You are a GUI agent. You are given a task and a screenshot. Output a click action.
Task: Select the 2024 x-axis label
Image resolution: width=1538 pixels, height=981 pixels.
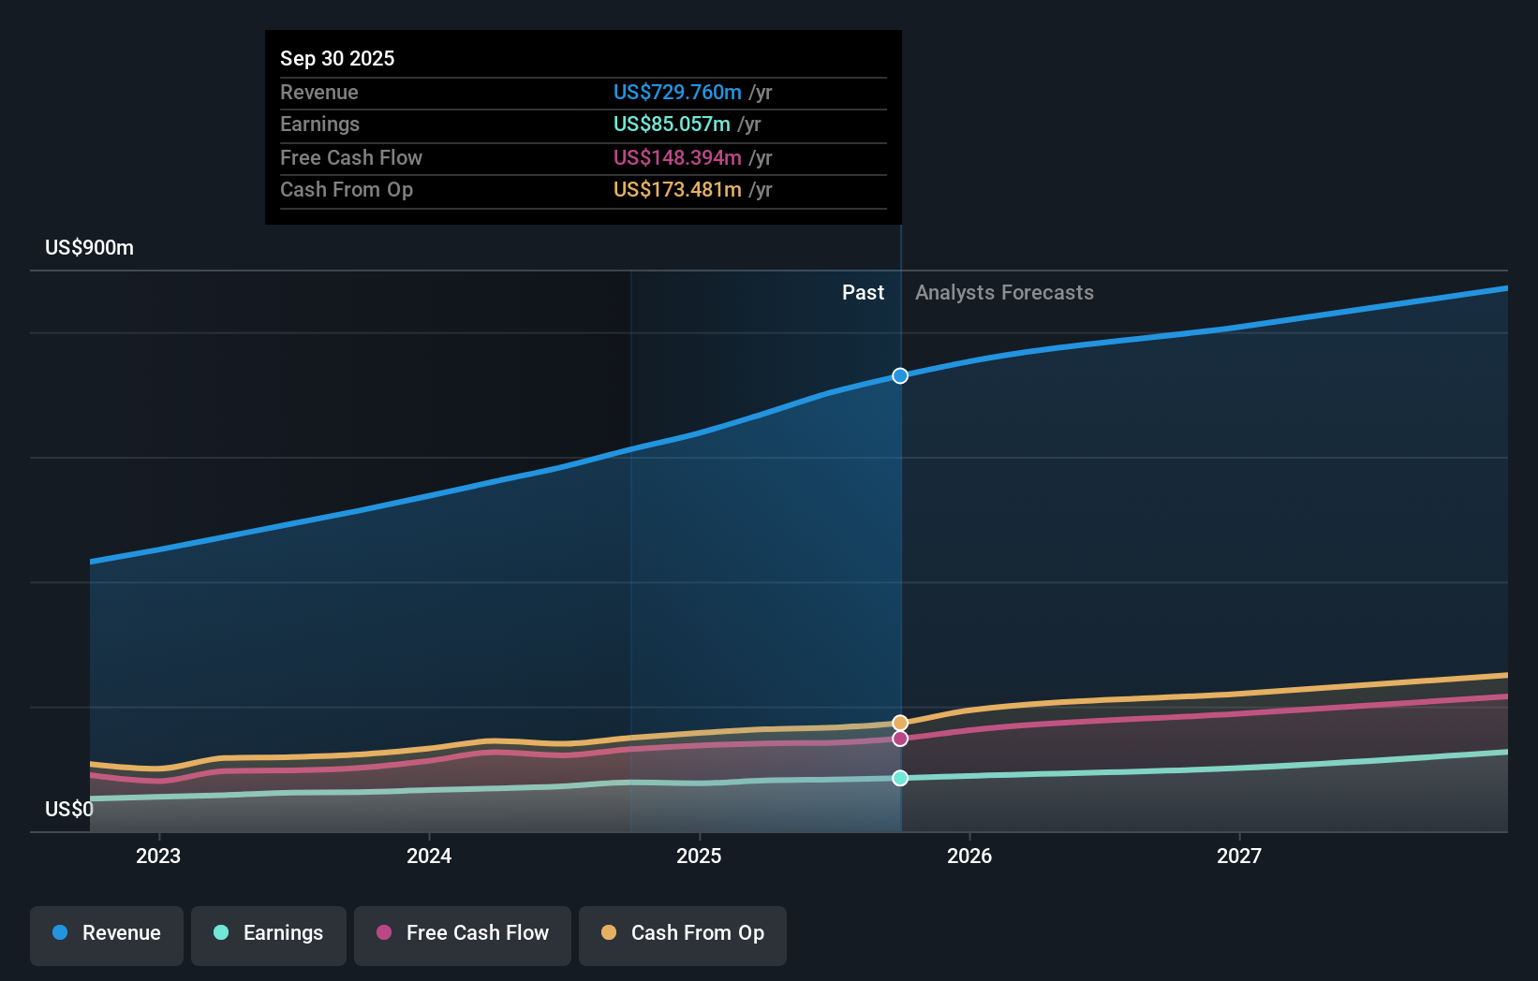click(x=429, y=856)
